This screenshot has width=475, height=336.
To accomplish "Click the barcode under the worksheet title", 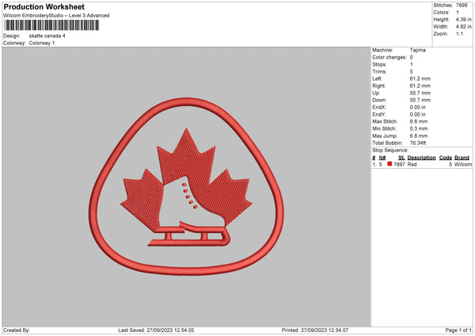I will [51, 25].
